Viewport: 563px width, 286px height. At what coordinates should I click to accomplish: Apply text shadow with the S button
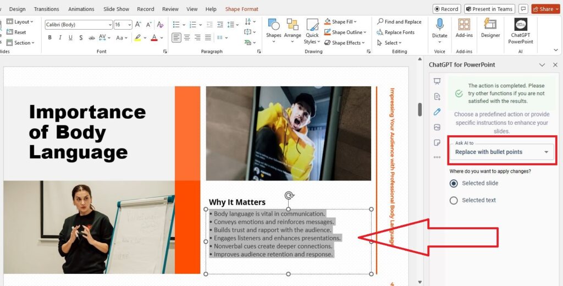81,37
